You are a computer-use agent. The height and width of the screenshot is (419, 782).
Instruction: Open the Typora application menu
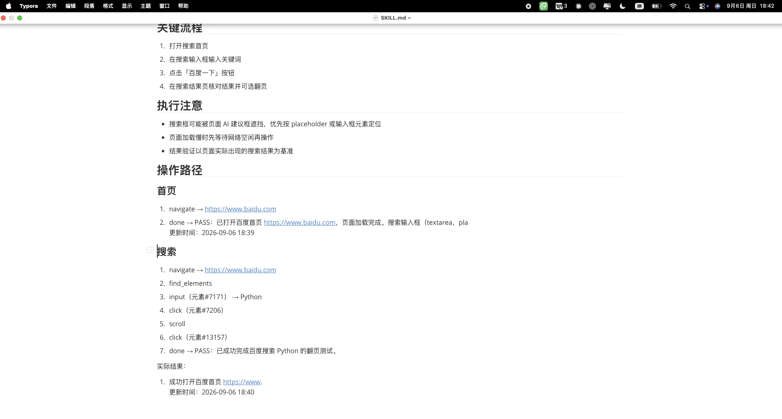tap(29, 6)
